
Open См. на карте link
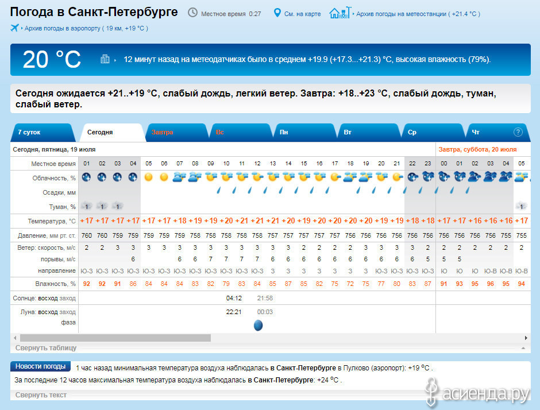(302, 14)
